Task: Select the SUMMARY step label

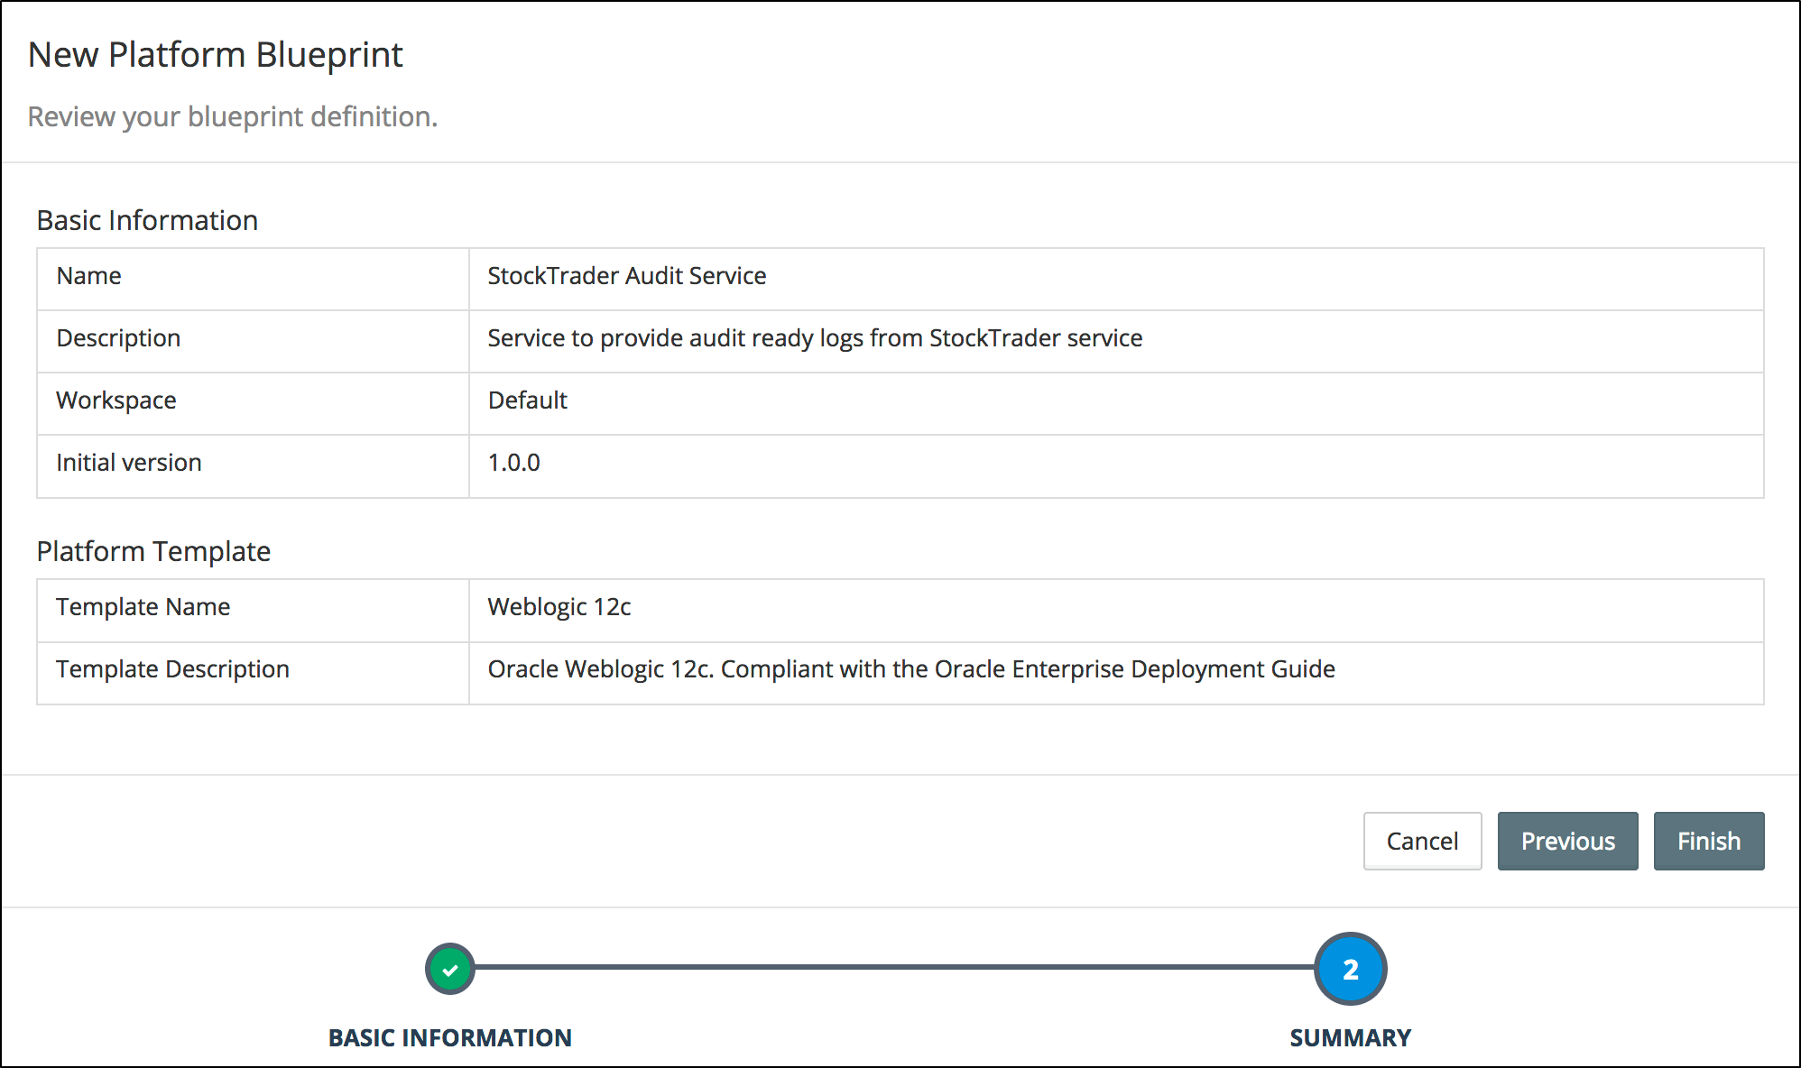Action: click(1350, 1037)
